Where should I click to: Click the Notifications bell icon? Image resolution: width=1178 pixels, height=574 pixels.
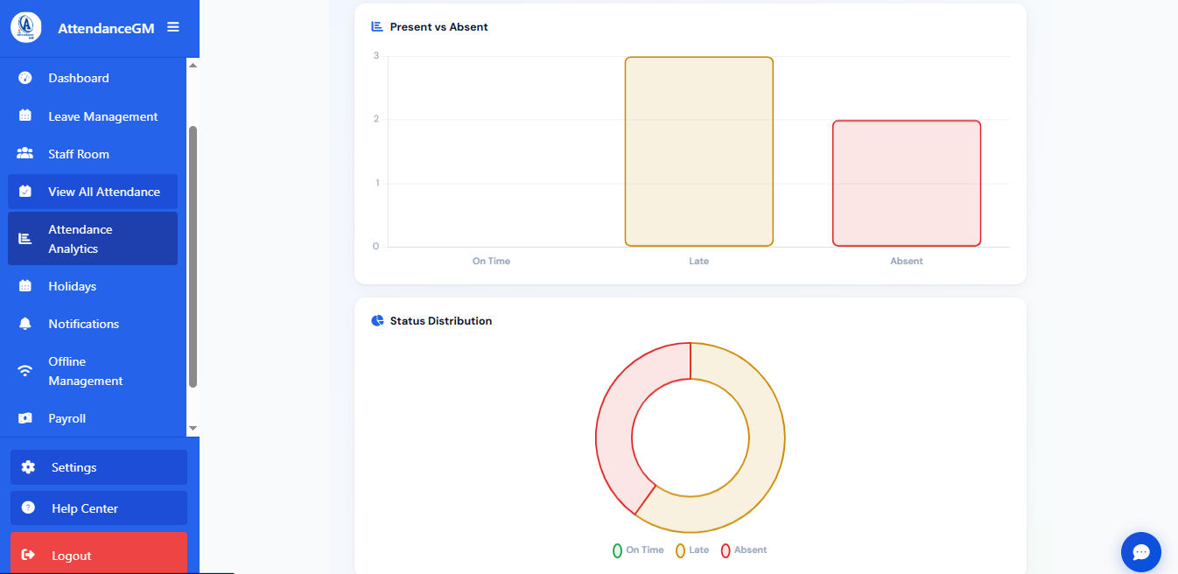coord(25,323)
